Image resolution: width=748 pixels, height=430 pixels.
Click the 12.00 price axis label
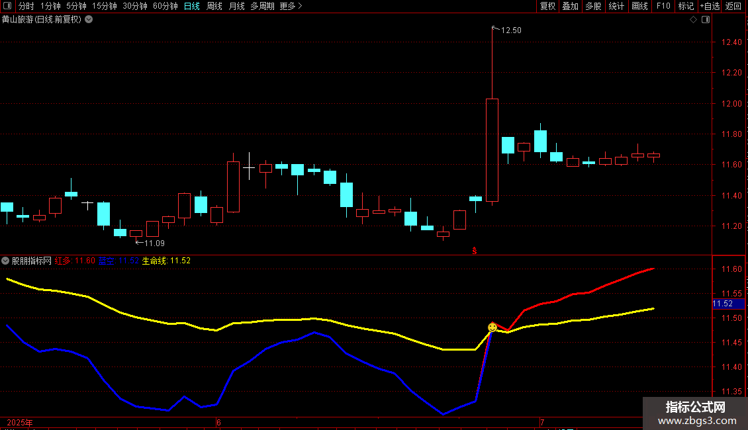click(731, 103)
